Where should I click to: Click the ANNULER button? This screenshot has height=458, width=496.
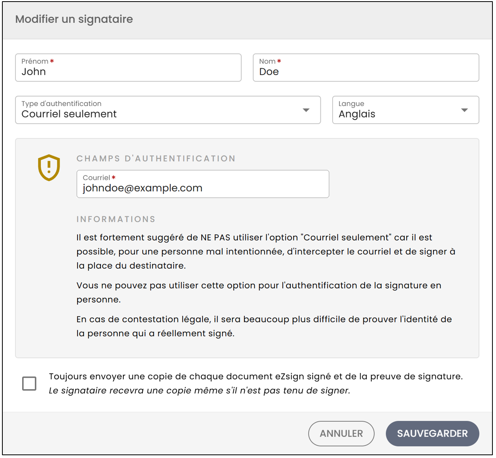coord(341,433)
